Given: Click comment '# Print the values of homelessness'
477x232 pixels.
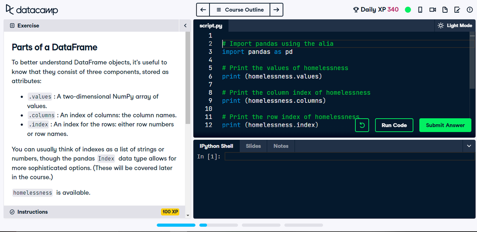Looking at the screenshot, I should tap(285, 68).
